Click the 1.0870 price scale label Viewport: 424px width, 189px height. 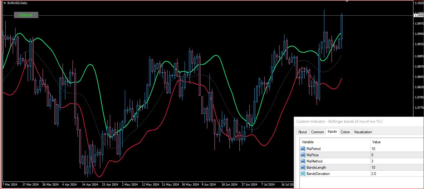(419, 67)
